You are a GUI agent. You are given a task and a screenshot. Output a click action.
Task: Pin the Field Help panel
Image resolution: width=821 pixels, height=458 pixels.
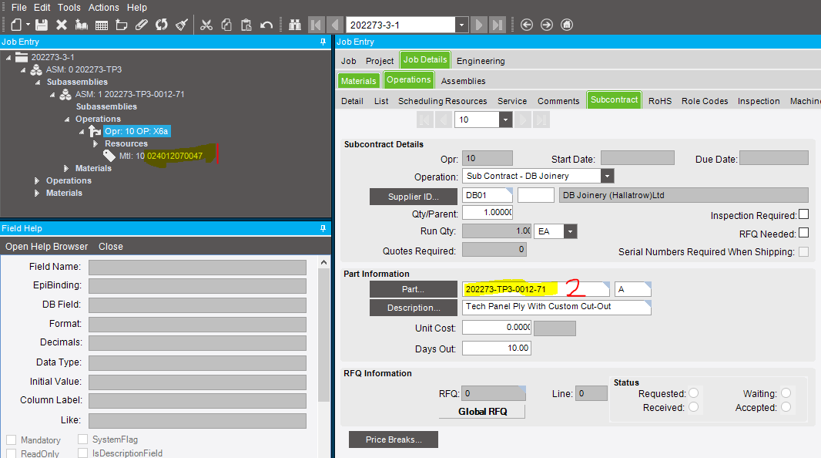(x=323, y=228)
